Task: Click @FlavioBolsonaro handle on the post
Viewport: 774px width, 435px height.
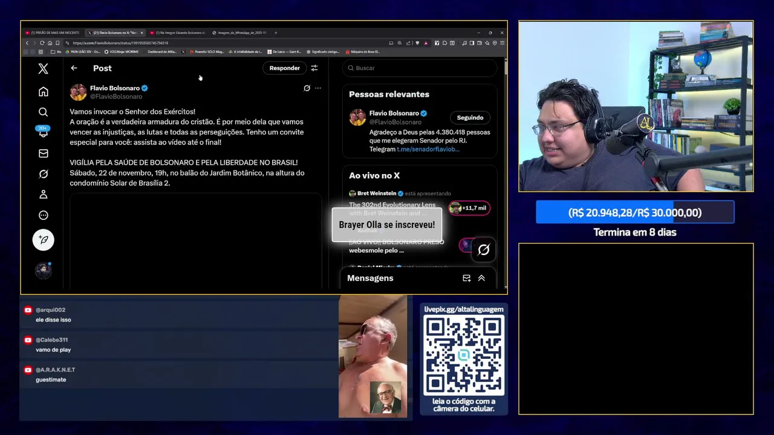Action: point(116,97)
